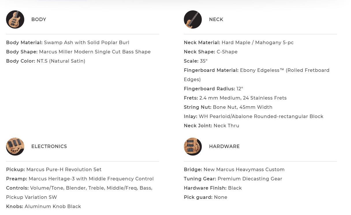The width and height of the screenshot is (351, 215).
Task: Click the Neck Material specification line
Action: (239, 43)
